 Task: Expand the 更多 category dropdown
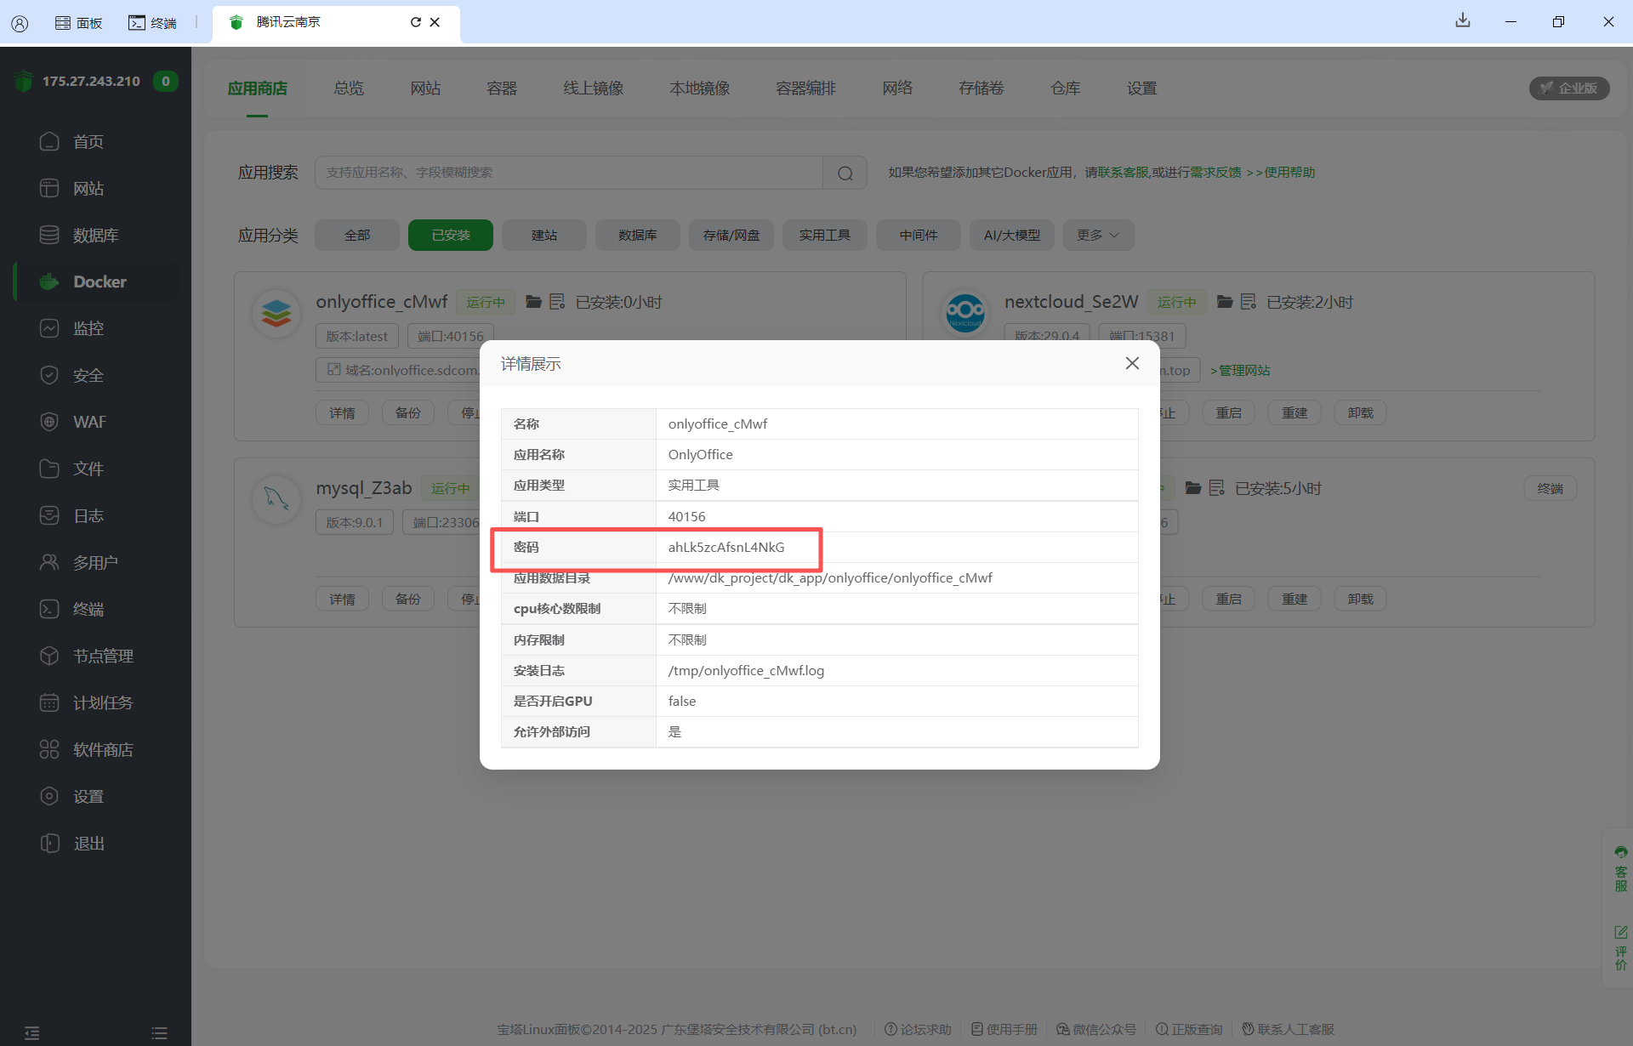[x=1097, y=236]
